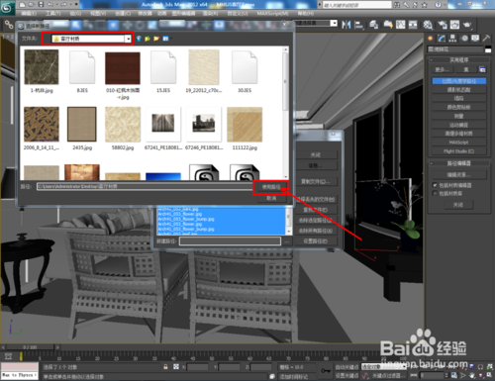
Task: Expand the folder path dropdown in dialog
Action: [x=128, y=39]
